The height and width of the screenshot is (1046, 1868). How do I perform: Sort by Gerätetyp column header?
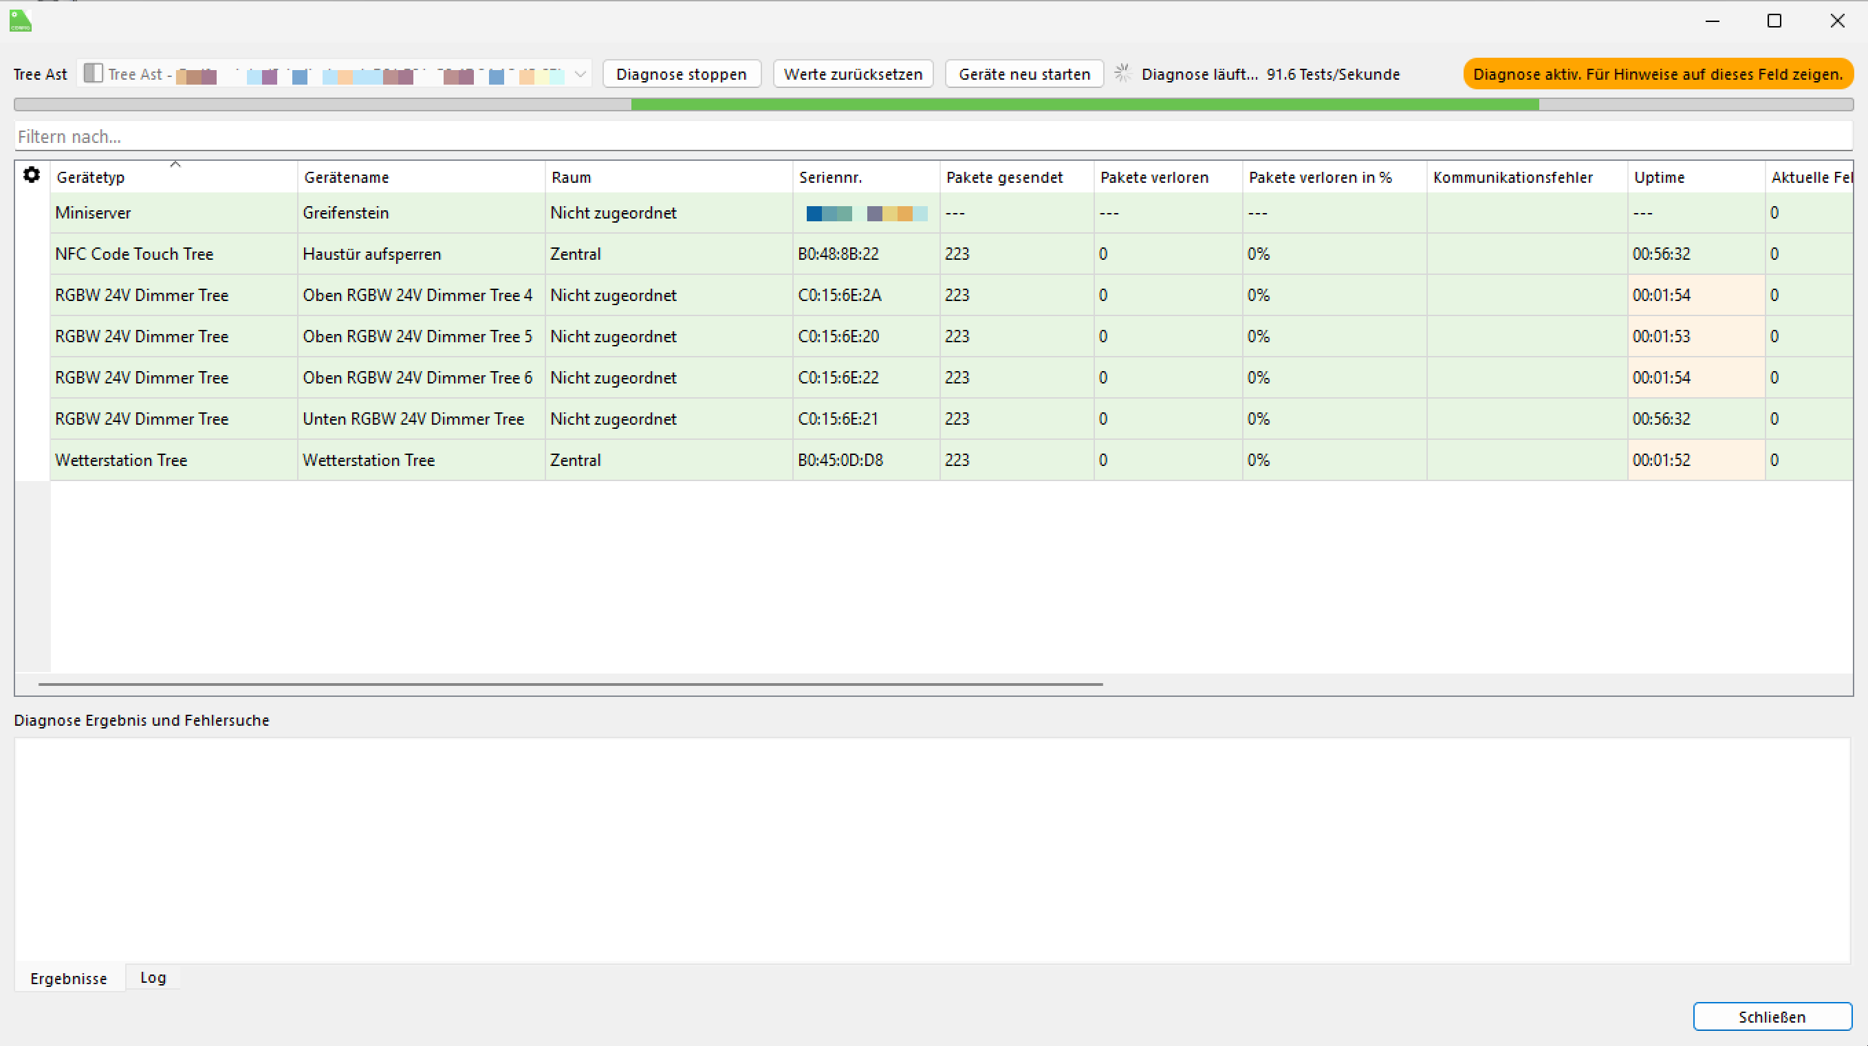91,177
